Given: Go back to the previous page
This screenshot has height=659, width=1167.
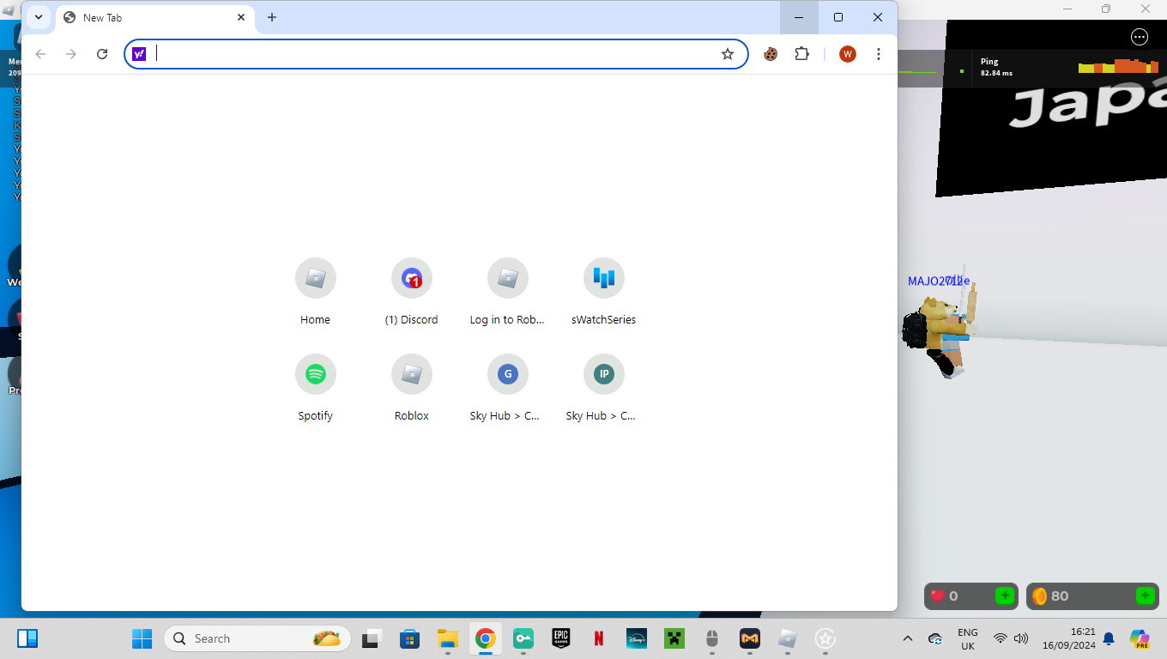Looking at the screenshot, I should tap(40, 54).
